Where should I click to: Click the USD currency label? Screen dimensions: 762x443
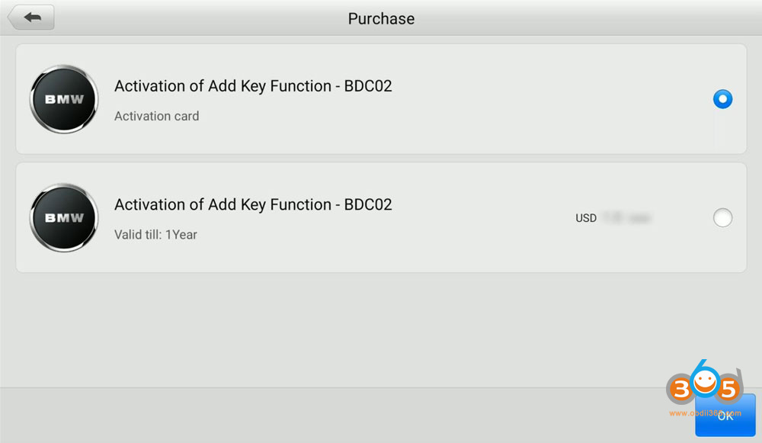pos(586,218)
